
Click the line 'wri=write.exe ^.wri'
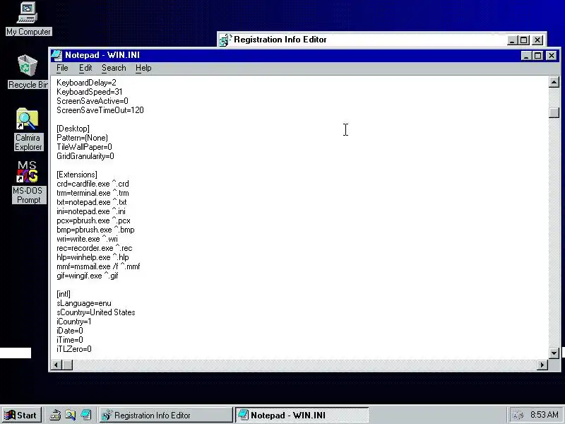coord(87,239)
